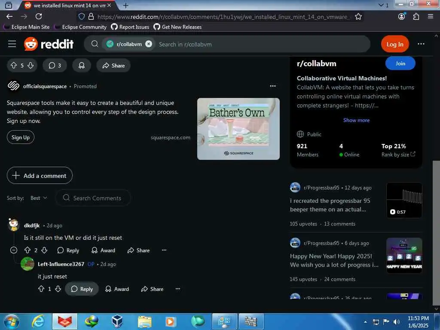Focus the Search Comments field
The width and height of the screenshot is (440, 330).
(x=93, y=198)
